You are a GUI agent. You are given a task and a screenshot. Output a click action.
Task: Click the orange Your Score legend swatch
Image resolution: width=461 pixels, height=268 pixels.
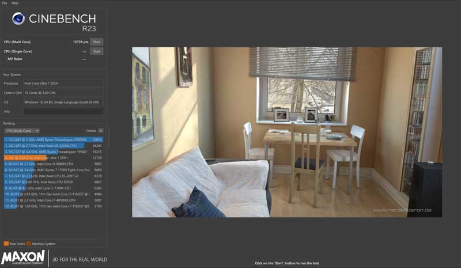(x=6, y=243)
